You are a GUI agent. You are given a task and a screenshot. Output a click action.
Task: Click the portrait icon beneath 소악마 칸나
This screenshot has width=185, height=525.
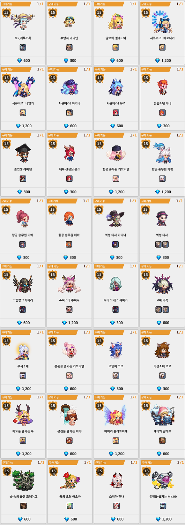coord(116,506)
